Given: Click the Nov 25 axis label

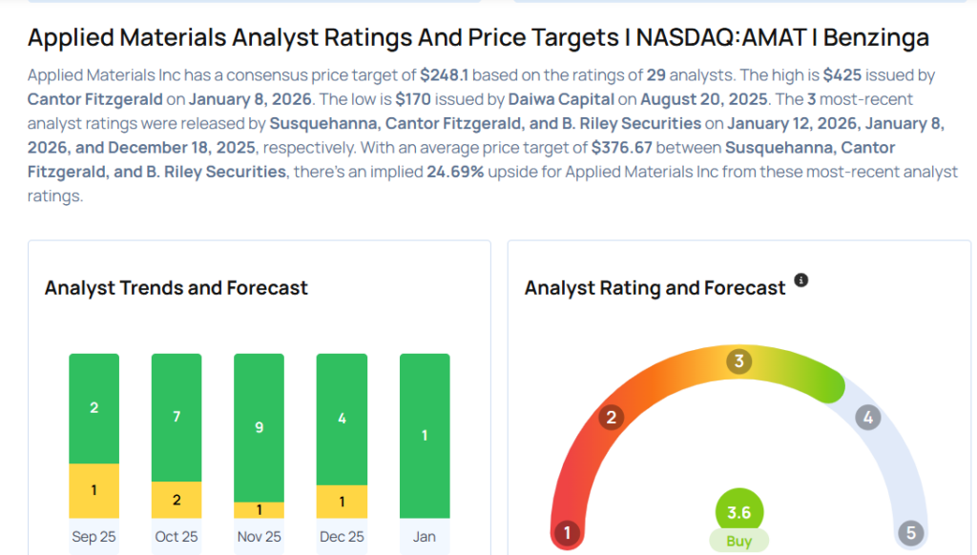Looking at the screenshot, I should click(259, 537).
